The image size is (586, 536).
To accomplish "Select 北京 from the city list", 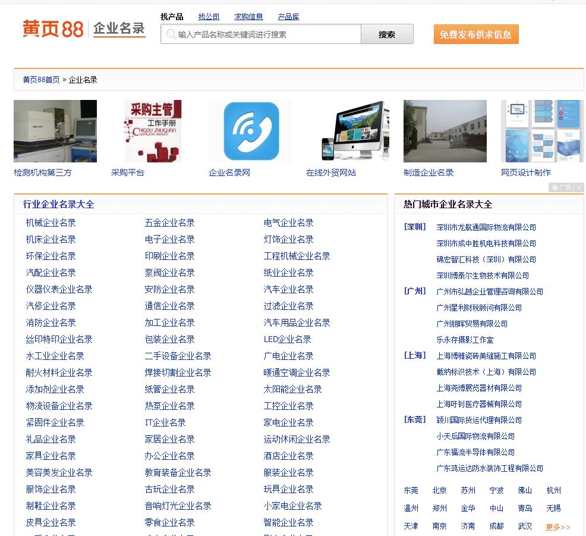I will 439,491.
